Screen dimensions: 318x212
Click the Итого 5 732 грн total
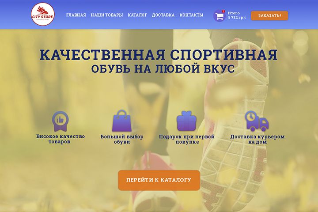pyautogui.click(x=237, y=15)
